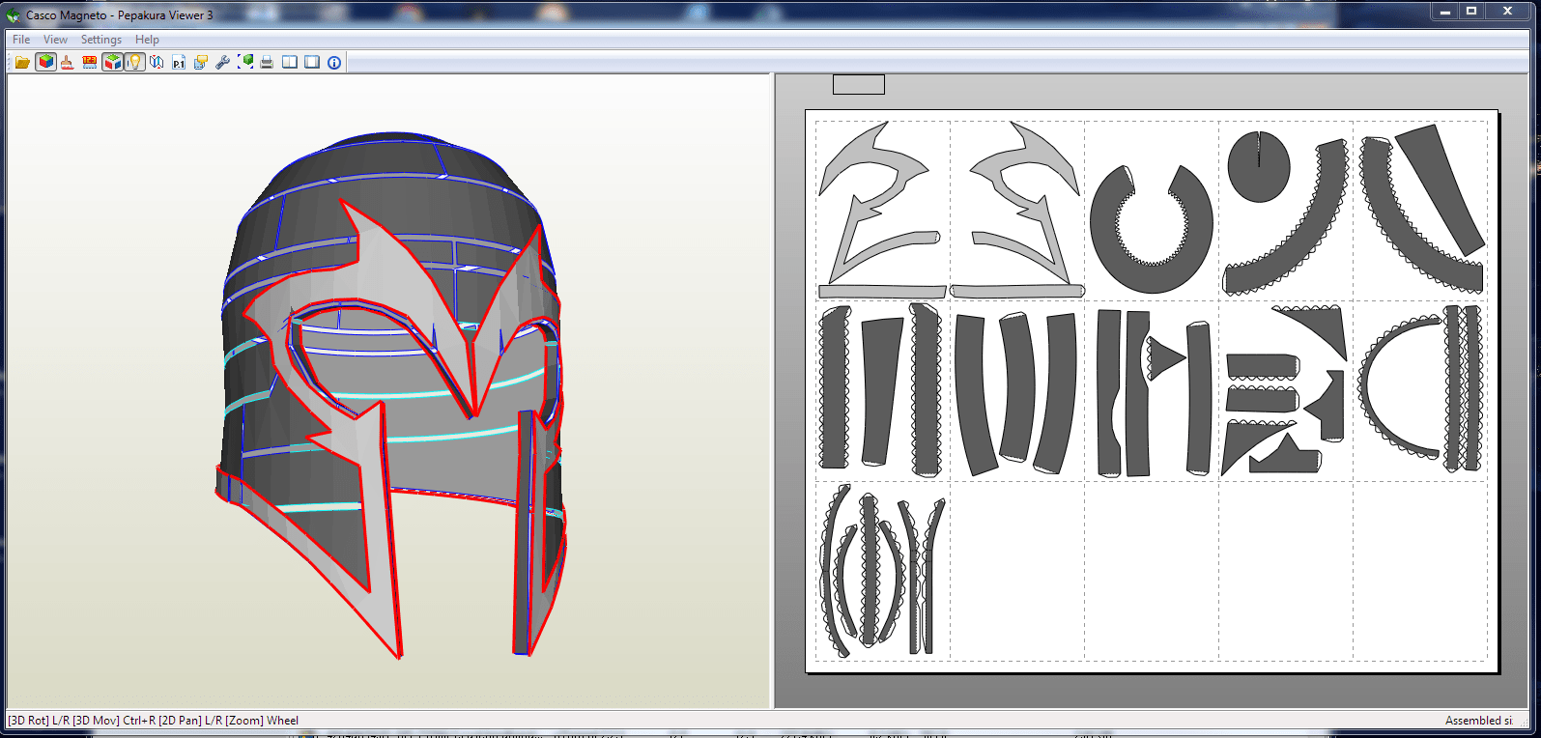Image resolution: width=1541 pixels, height=738 pixels.
Task: Maximize the Pepakura Viewer window
Action: click(1471, 12)
